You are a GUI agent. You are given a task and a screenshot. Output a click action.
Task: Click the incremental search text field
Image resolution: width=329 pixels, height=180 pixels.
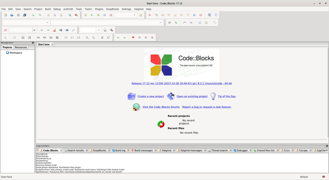21,30
